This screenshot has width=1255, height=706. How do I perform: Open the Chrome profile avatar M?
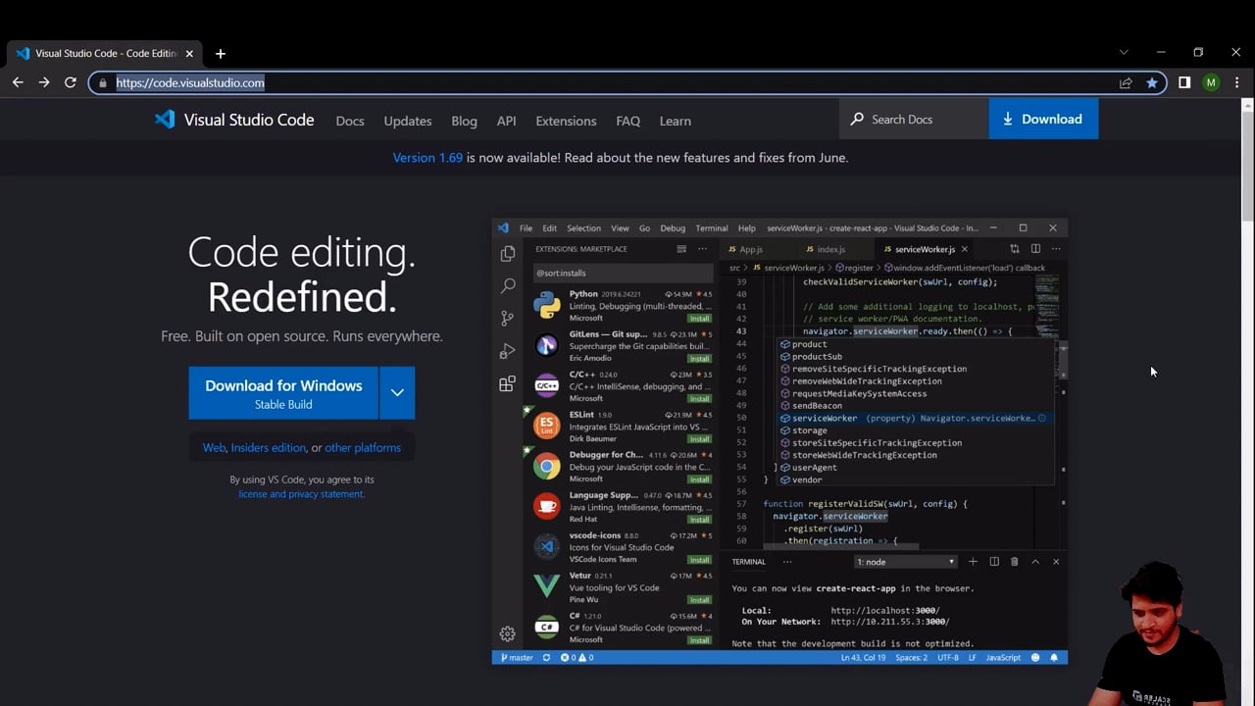(x=1211, y=82)
